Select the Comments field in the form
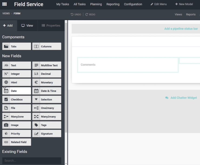Screen dimensions: 200x165 pyautogui.click(x=128, y=65)
